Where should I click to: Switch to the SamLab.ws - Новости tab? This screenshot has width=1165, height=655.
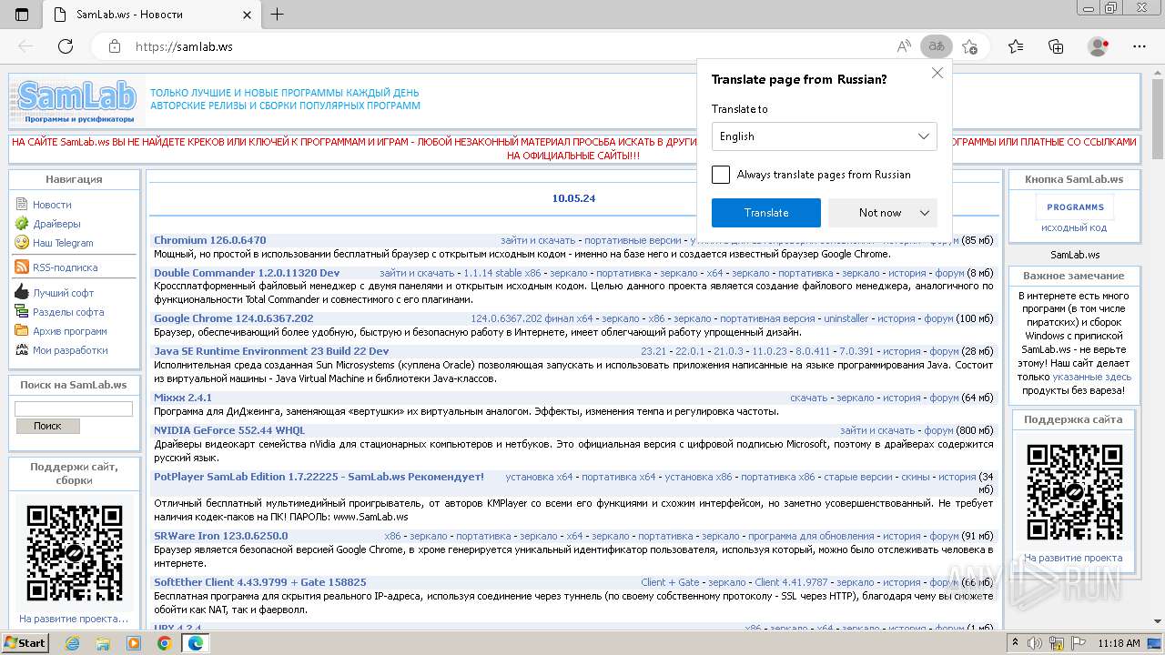[x=153, y=15]
